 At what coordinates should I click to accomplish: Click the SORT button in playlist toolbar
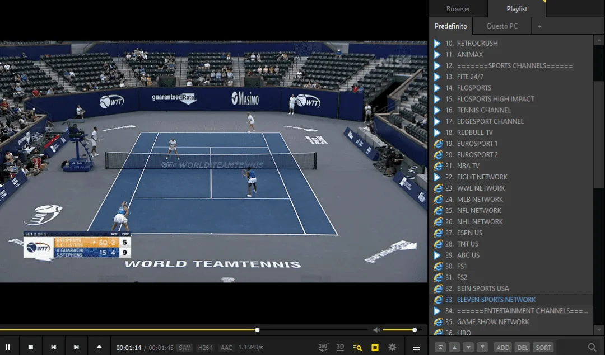coord(543,347)
